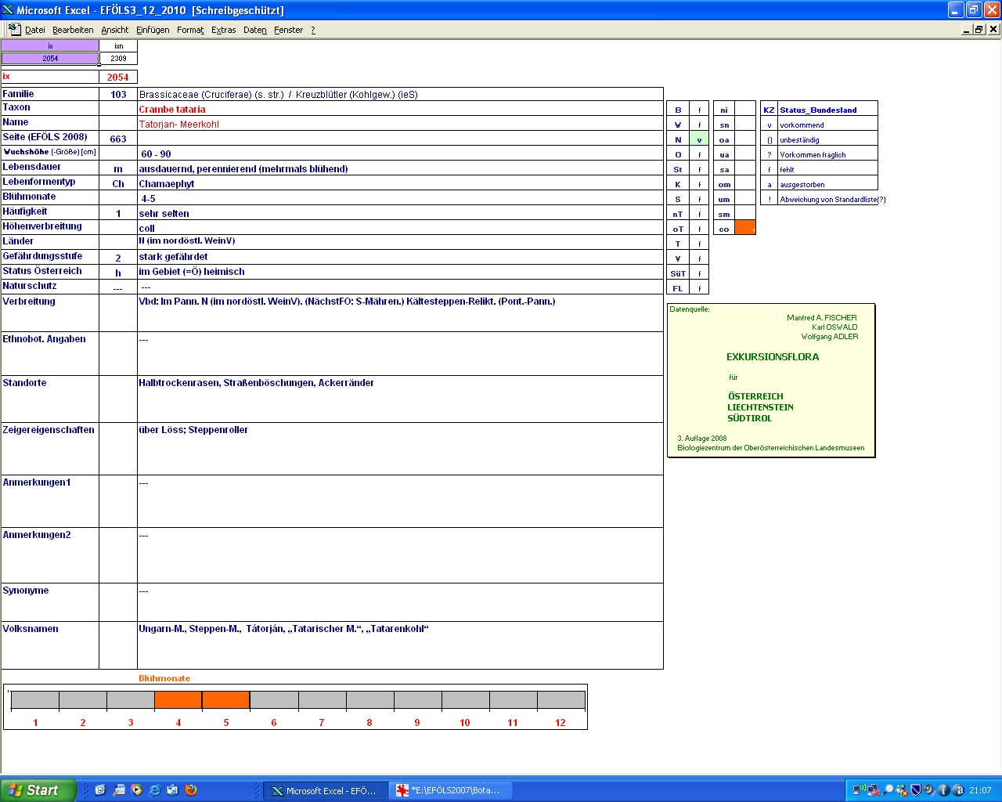Click the legend entry 'ausgestorben'

(802, 184)
